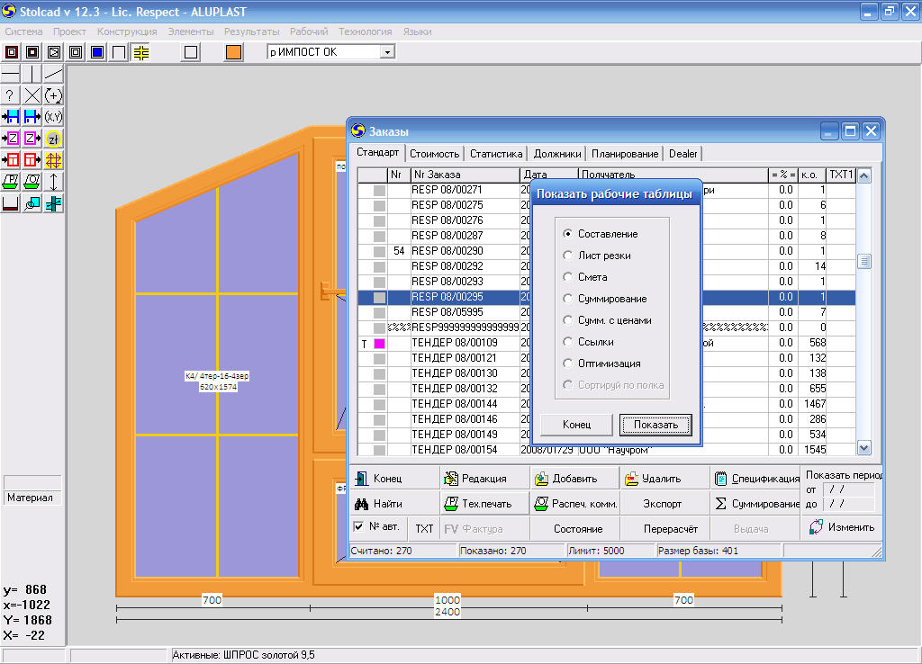Viewport: 922px width, 664px height.
Task: Click the Показать button in the dialog
Action: point(655,425)
